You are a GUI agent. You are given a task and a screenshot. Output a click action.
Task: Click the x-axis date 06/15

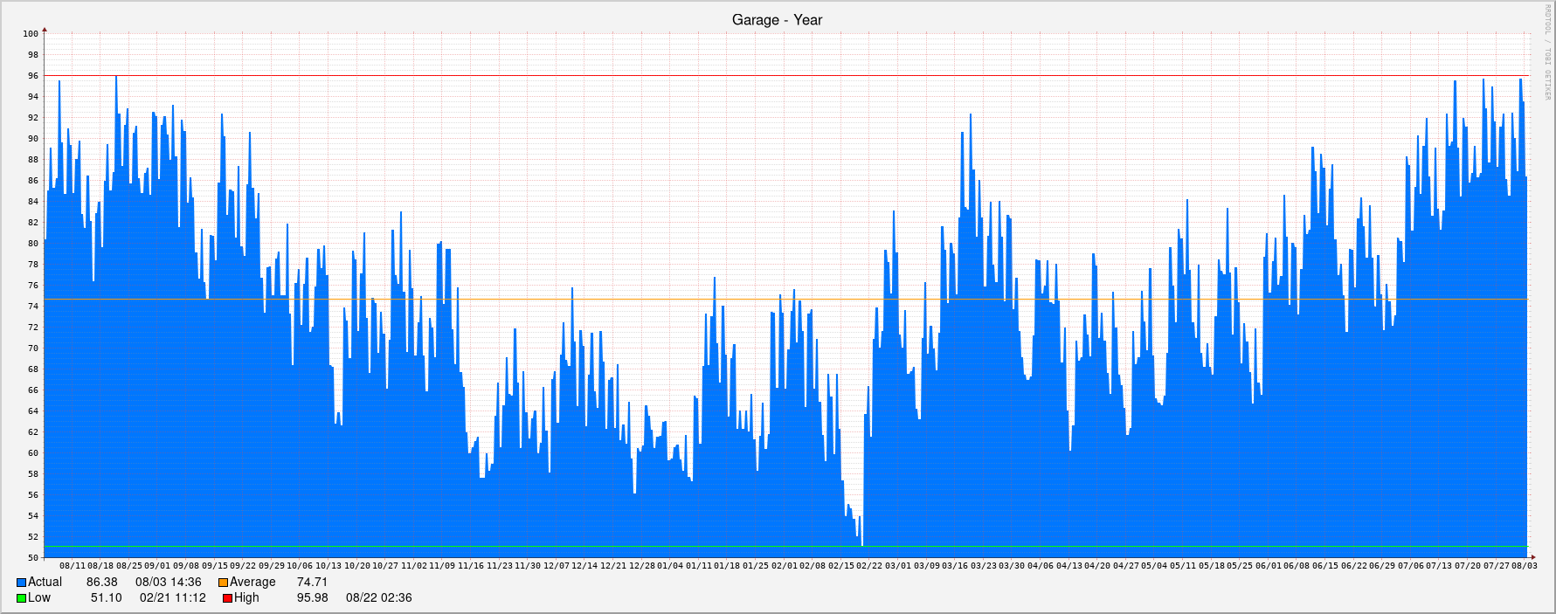1324,566
